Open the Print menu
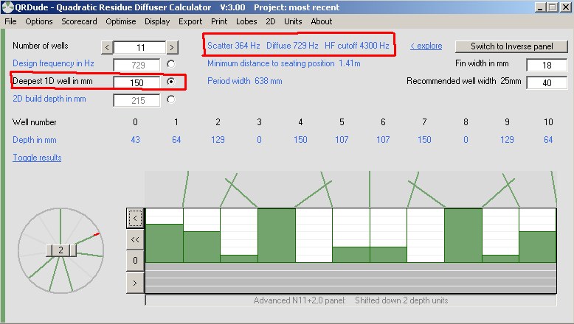Image resolution: width=574 pixels, height=324 pixels. (x=219, y=21)
